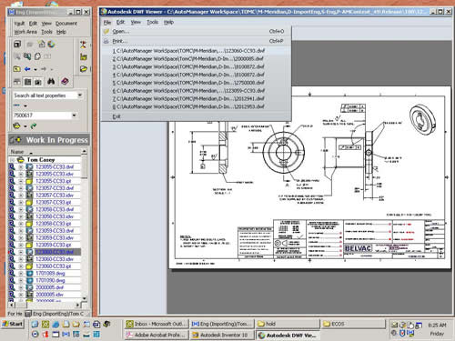Open Inbox - Microsoft Outlook from the taskbar
The image size is (455, 341).
coord(157,324)
